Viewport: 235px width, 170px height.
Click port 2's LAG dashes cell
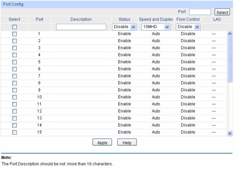coord(214,41)
